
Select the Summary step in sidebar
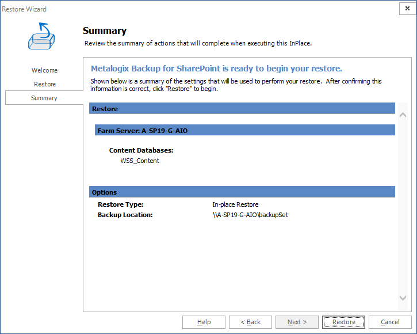click(x=44, y=98)
